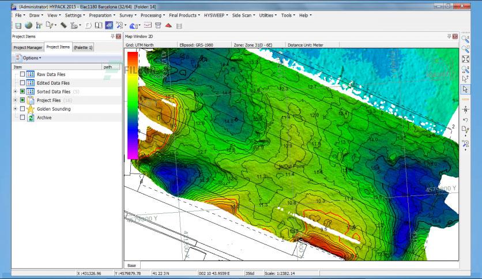Screen dimensions: 482x279
Task: Click the boat survey icon in toolbar
Action: [74, 25]
